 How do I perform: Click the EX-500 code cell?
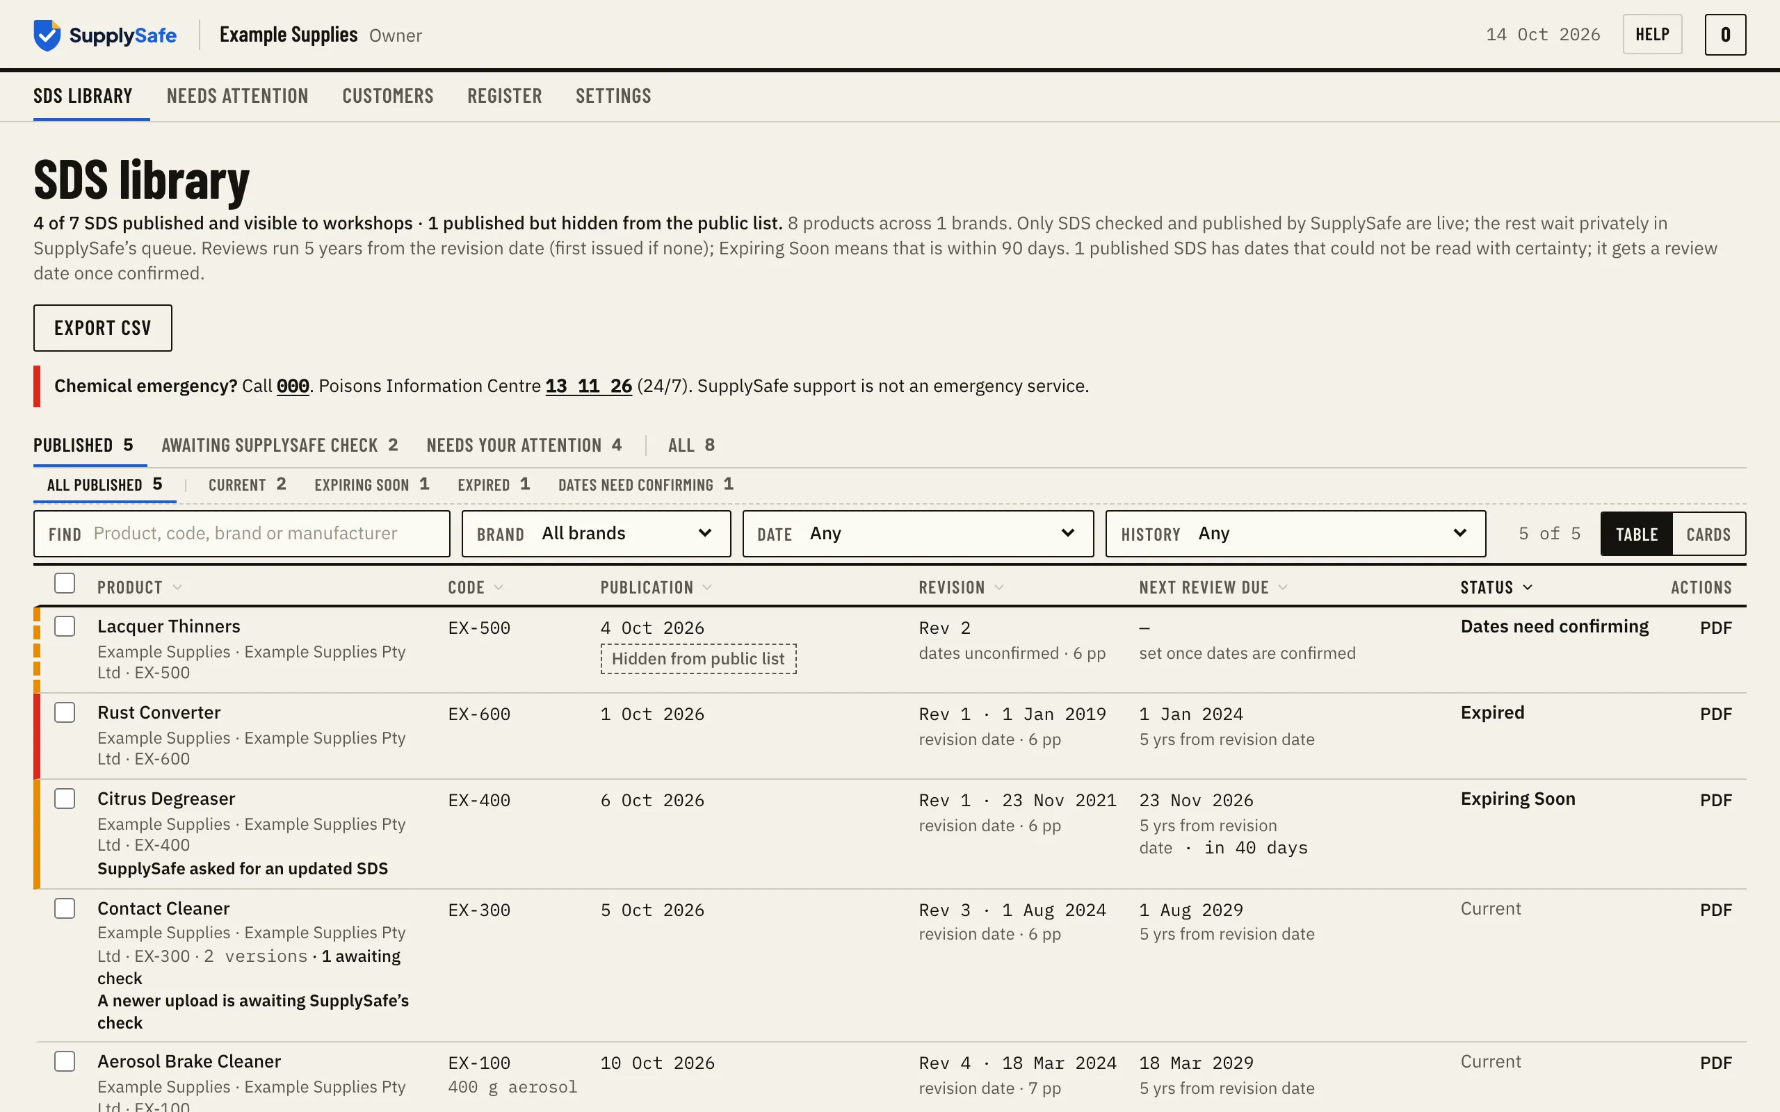point(479,628)
